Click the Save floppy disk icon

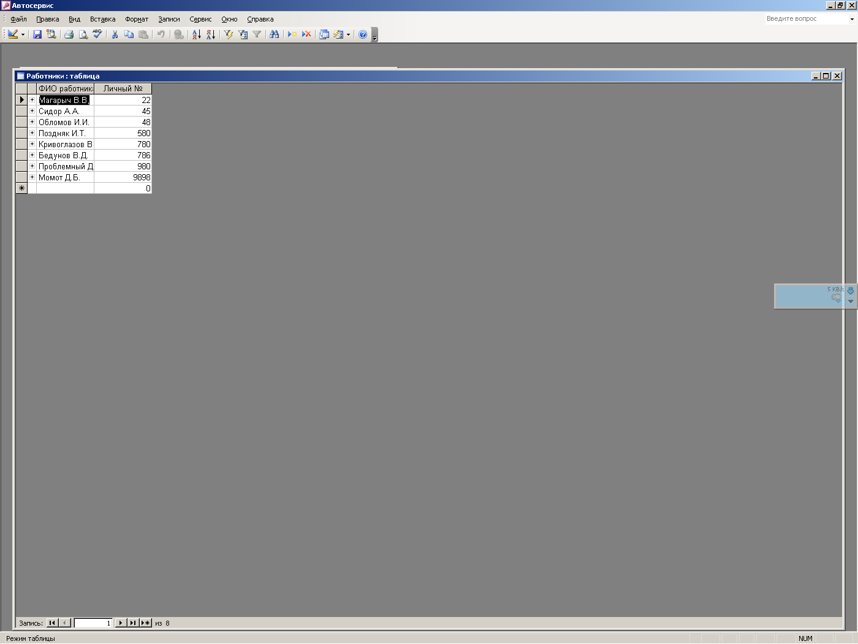pos(37,34)
